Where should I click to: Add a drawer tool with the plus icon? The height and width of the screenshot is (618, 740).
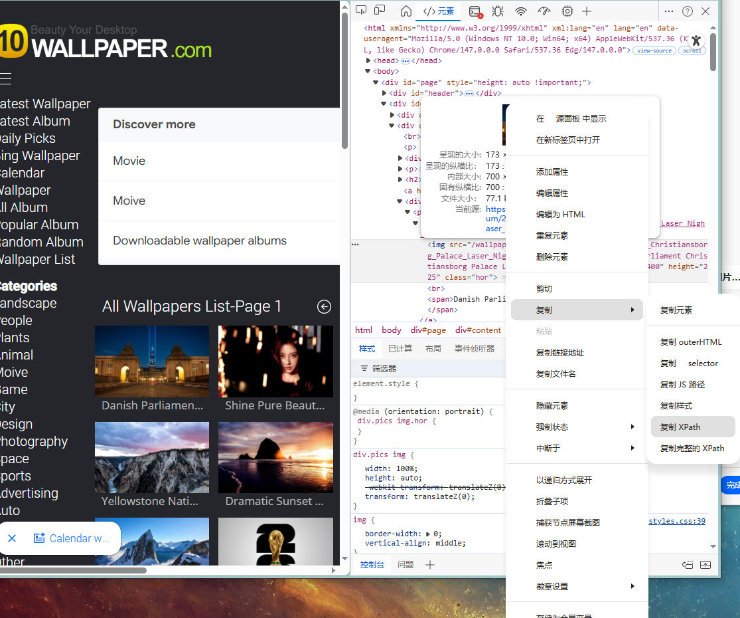point(429,565)
